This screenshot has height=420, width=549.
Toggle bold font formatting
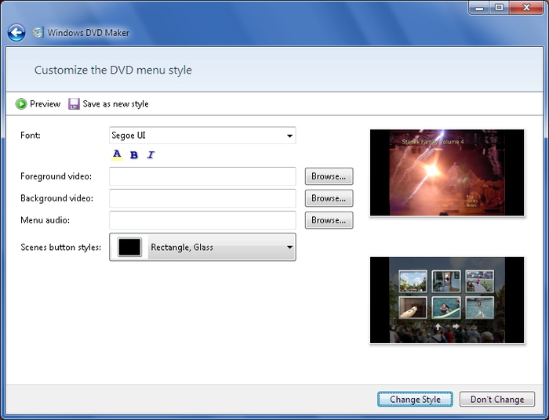pyautogui.click(x=134, y=155)
